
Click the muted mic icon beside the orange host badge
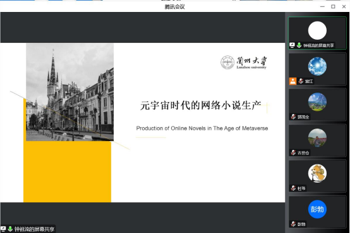pyautogui.click(x=301, y=81)
